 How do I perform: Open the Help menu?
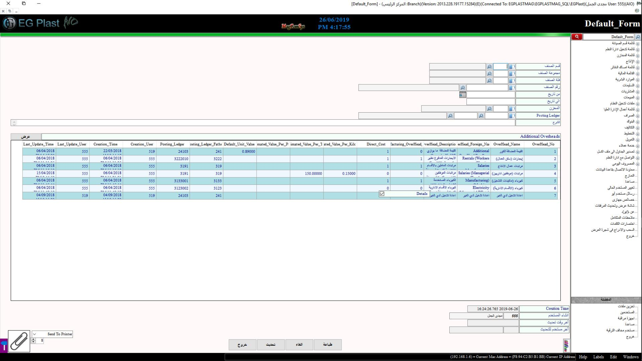(x=583, y=357)
